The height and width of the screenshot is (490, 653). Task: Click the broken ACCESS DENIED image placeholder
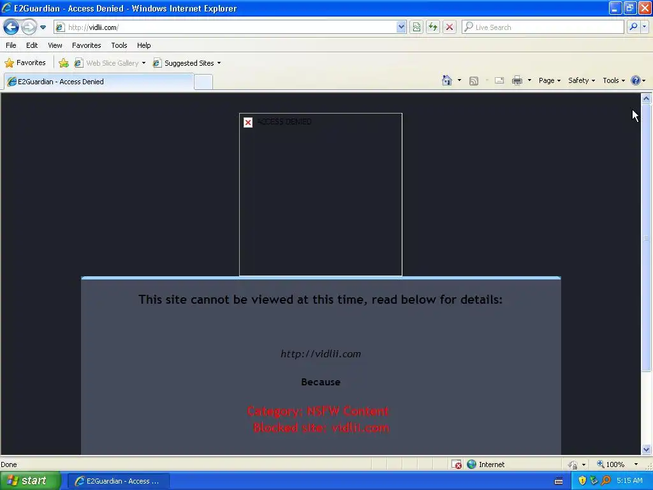[320, 194]
